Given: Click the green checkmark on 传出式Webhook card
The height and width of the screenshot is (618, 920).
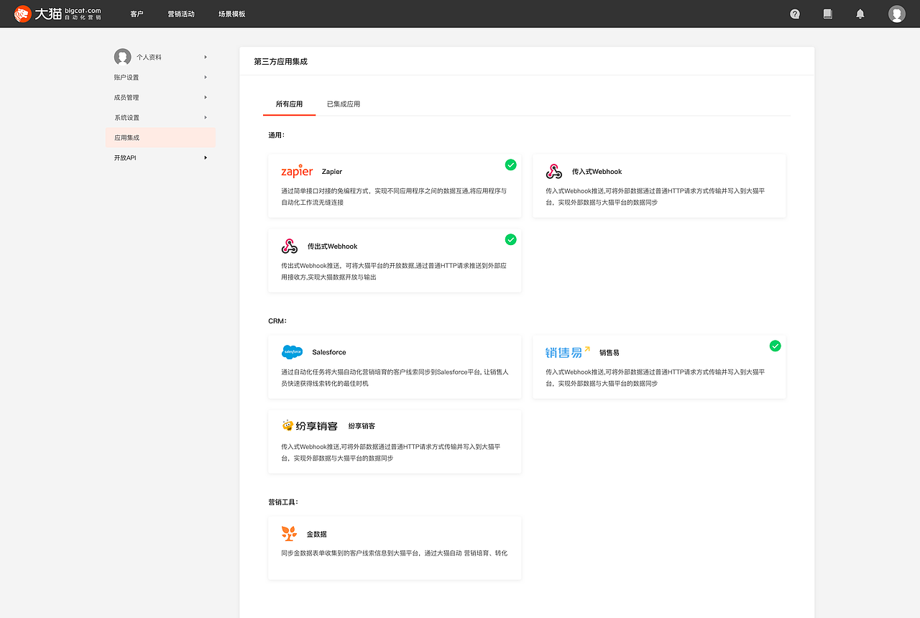Looking at the screenshot, I should [x=510, y=239].
